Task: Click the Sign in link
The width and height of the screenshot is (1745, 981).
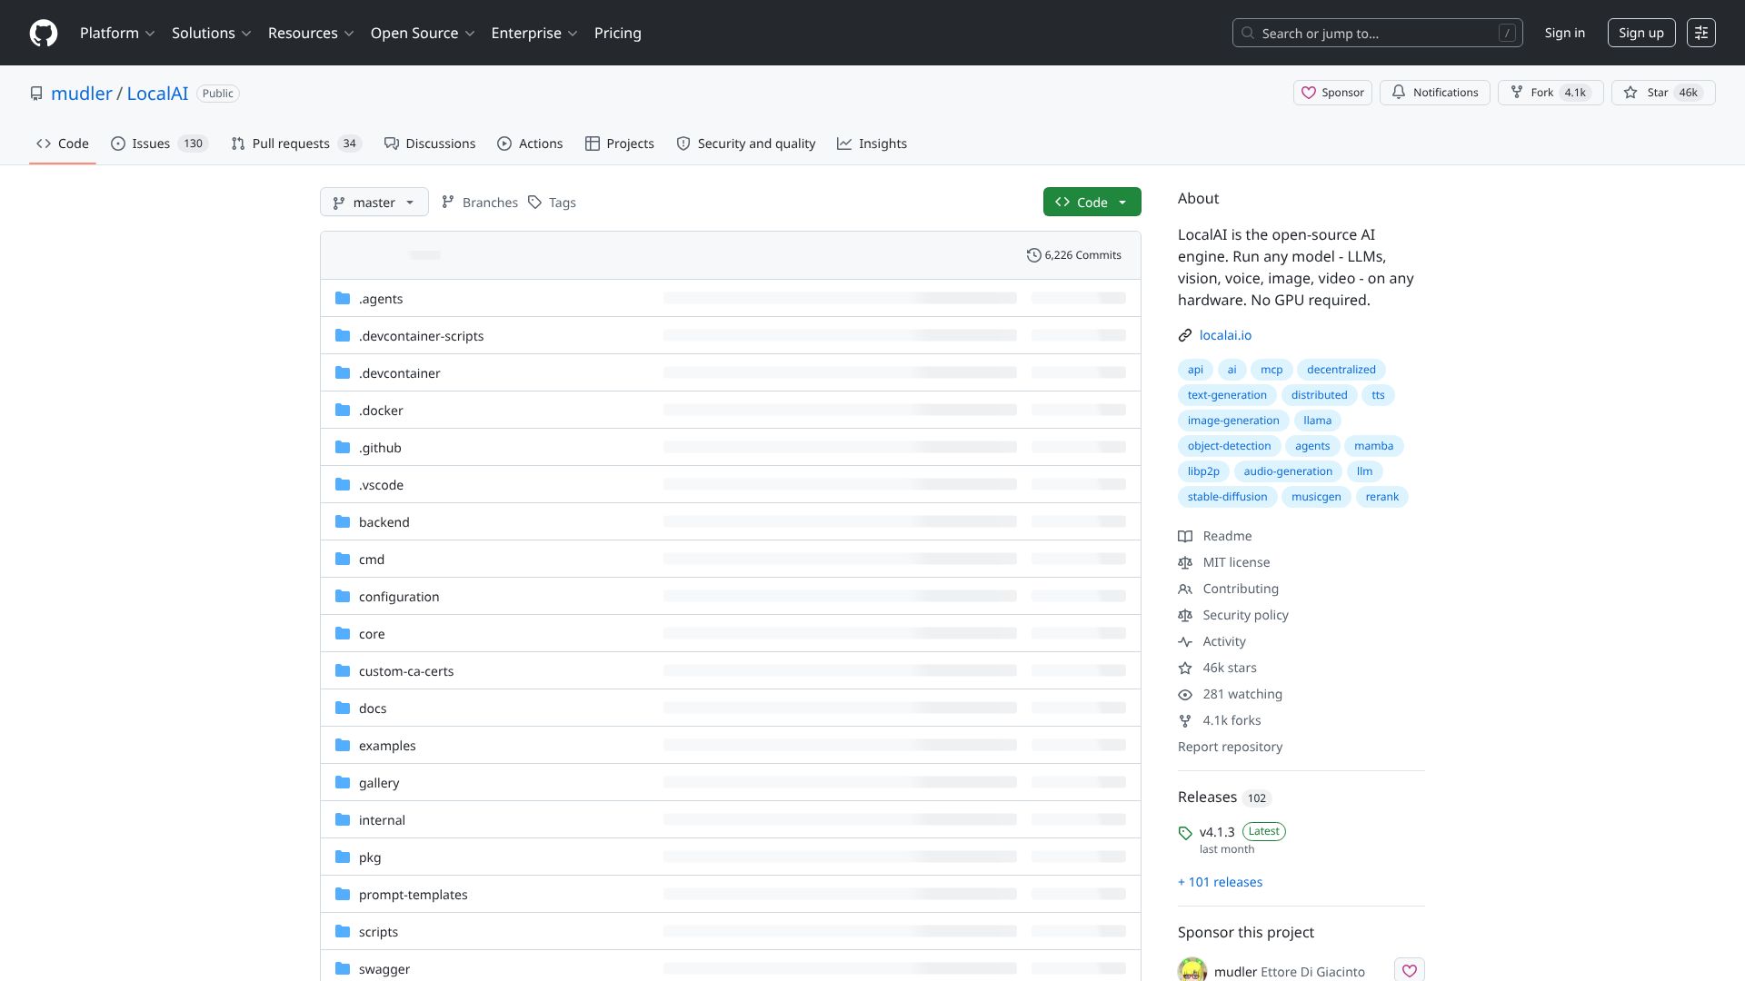Action: pos(1564,33)
